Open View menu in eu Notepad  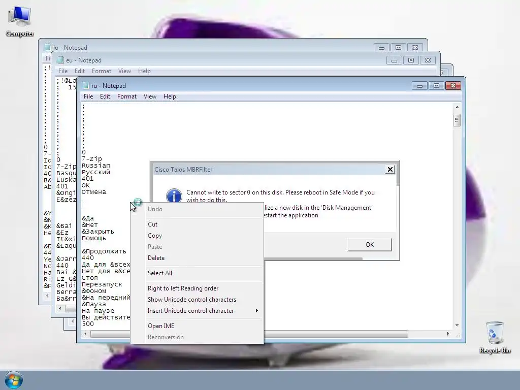124,71
